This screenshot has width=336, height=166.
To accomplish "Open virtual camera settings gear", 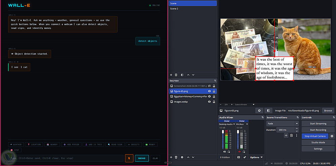I will (x=332, y=136).
